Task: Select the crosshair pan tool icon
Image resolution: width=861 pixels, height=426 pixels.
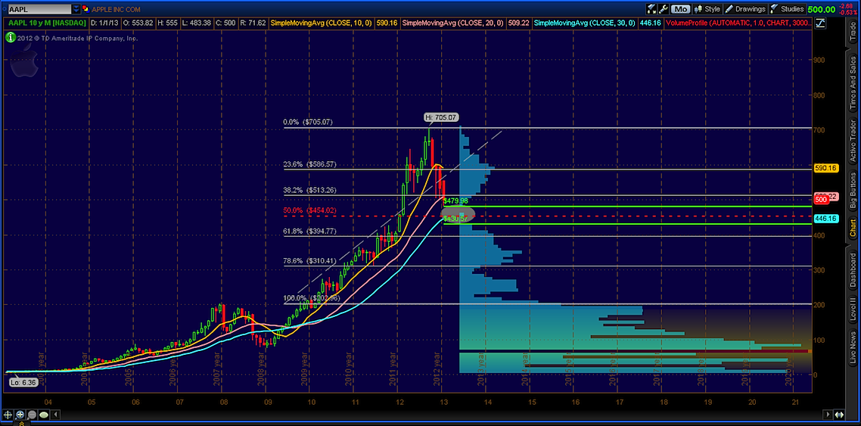Action: coord(9,415)
